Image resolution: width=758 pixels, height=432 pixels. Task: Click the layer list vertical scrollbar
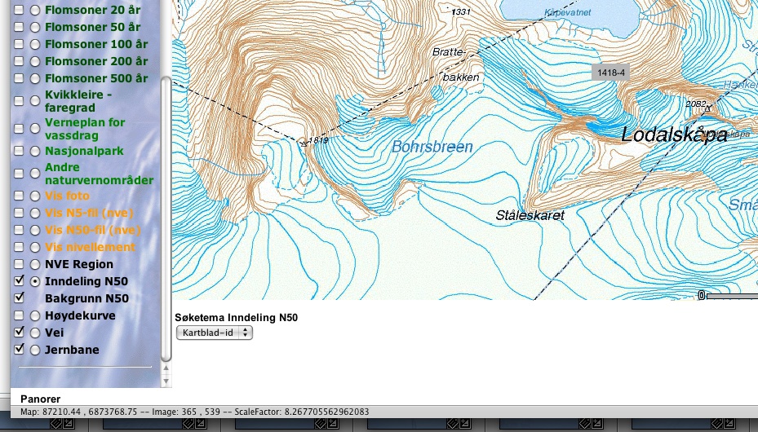click(x=167, y=220)
